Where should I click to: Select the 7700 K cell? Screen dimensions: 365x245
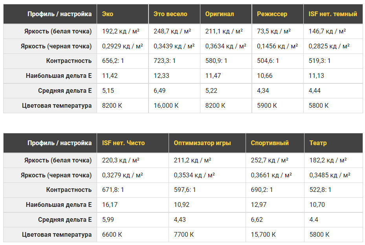click(x=184, y=235)
